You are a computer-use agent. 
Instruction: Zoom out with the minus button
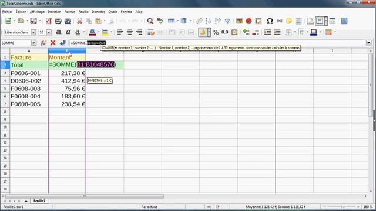(x=325, y=207)
